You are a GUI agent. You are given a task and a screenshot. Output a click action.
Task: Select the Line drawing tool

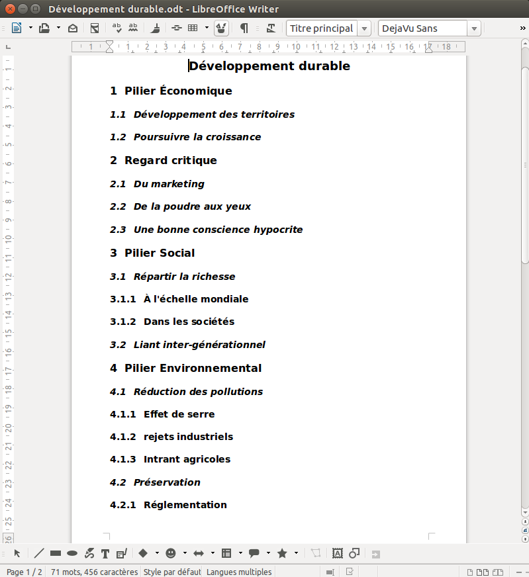click(x=39, y=553)
